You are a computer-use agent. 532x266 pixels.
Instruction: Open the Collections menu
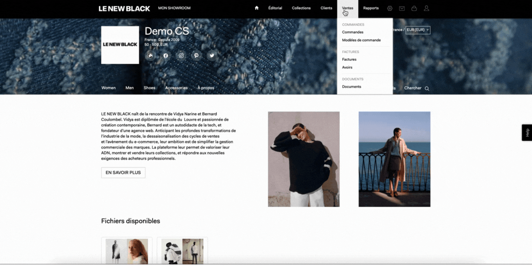click(x=301, y=8)
